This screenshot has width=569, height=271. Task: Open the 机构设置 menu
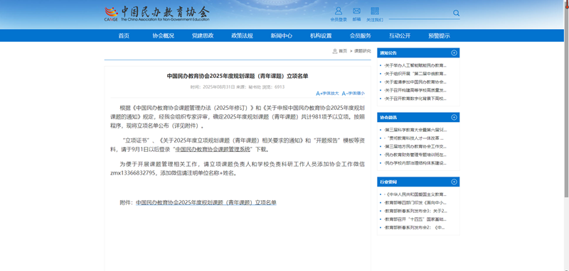pos(321,35)
